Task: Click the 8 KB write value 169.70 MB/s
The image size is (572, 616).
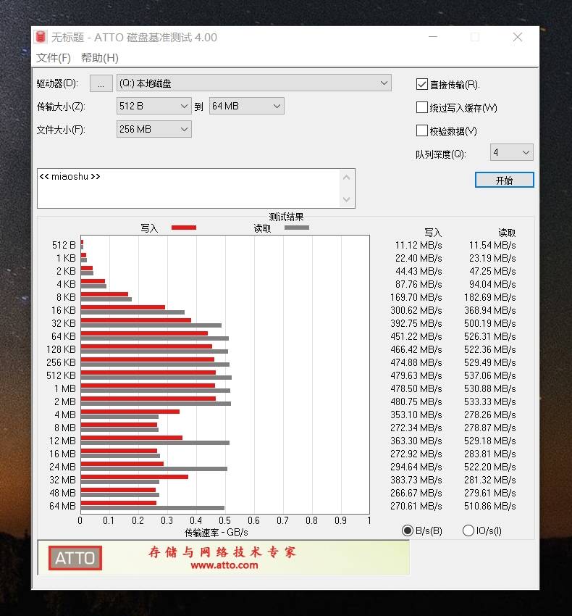Action: click(416, 297)
